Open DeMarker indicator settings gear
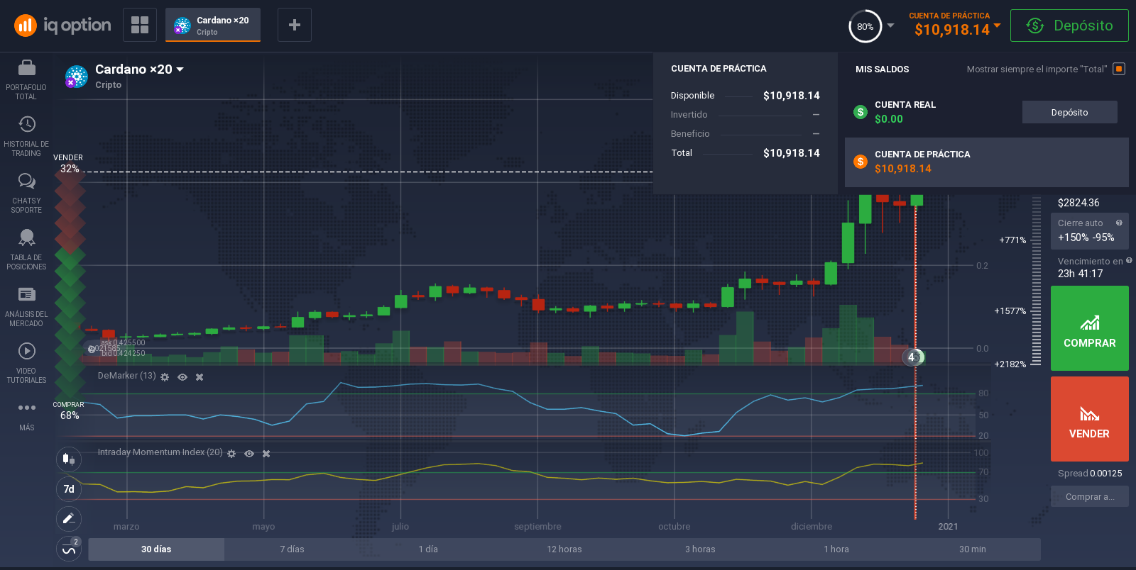Image resolution: width=1136 pixels, height=570 pixels. pyautogui.click(x=165, y=377)
